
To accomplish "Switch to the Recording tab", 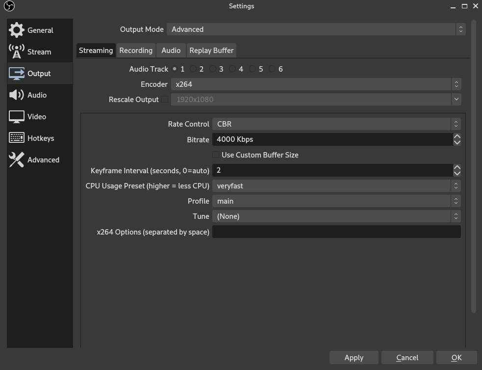I will pyautogui.click(x=136, y=51).
